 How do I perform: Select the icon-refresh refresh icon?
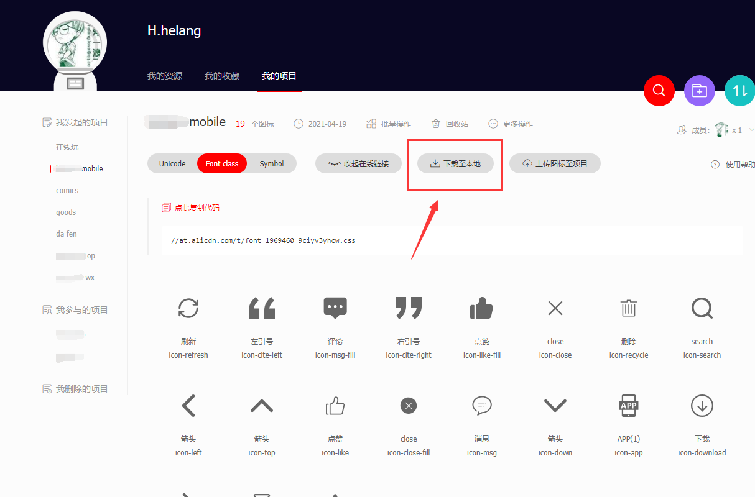click(x=188, y=308)
